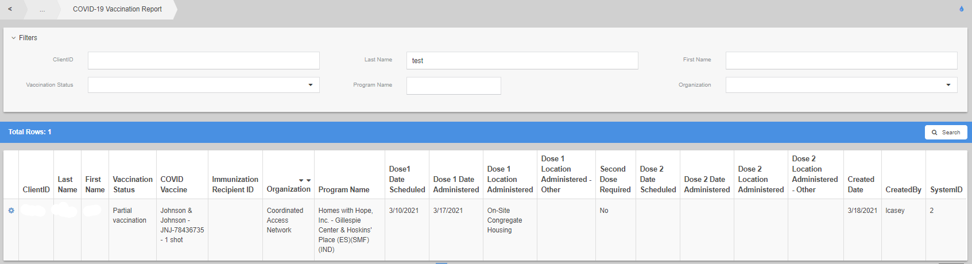Click into the ClientID filter field

[203, 60]
